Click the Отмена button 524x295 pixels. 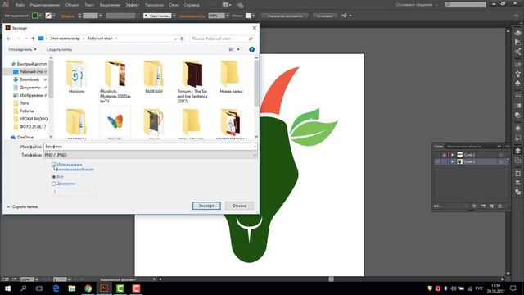tap(239, 206)
